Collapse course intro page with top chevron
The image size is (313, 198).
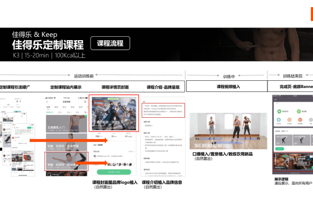(x=144, y=102)
